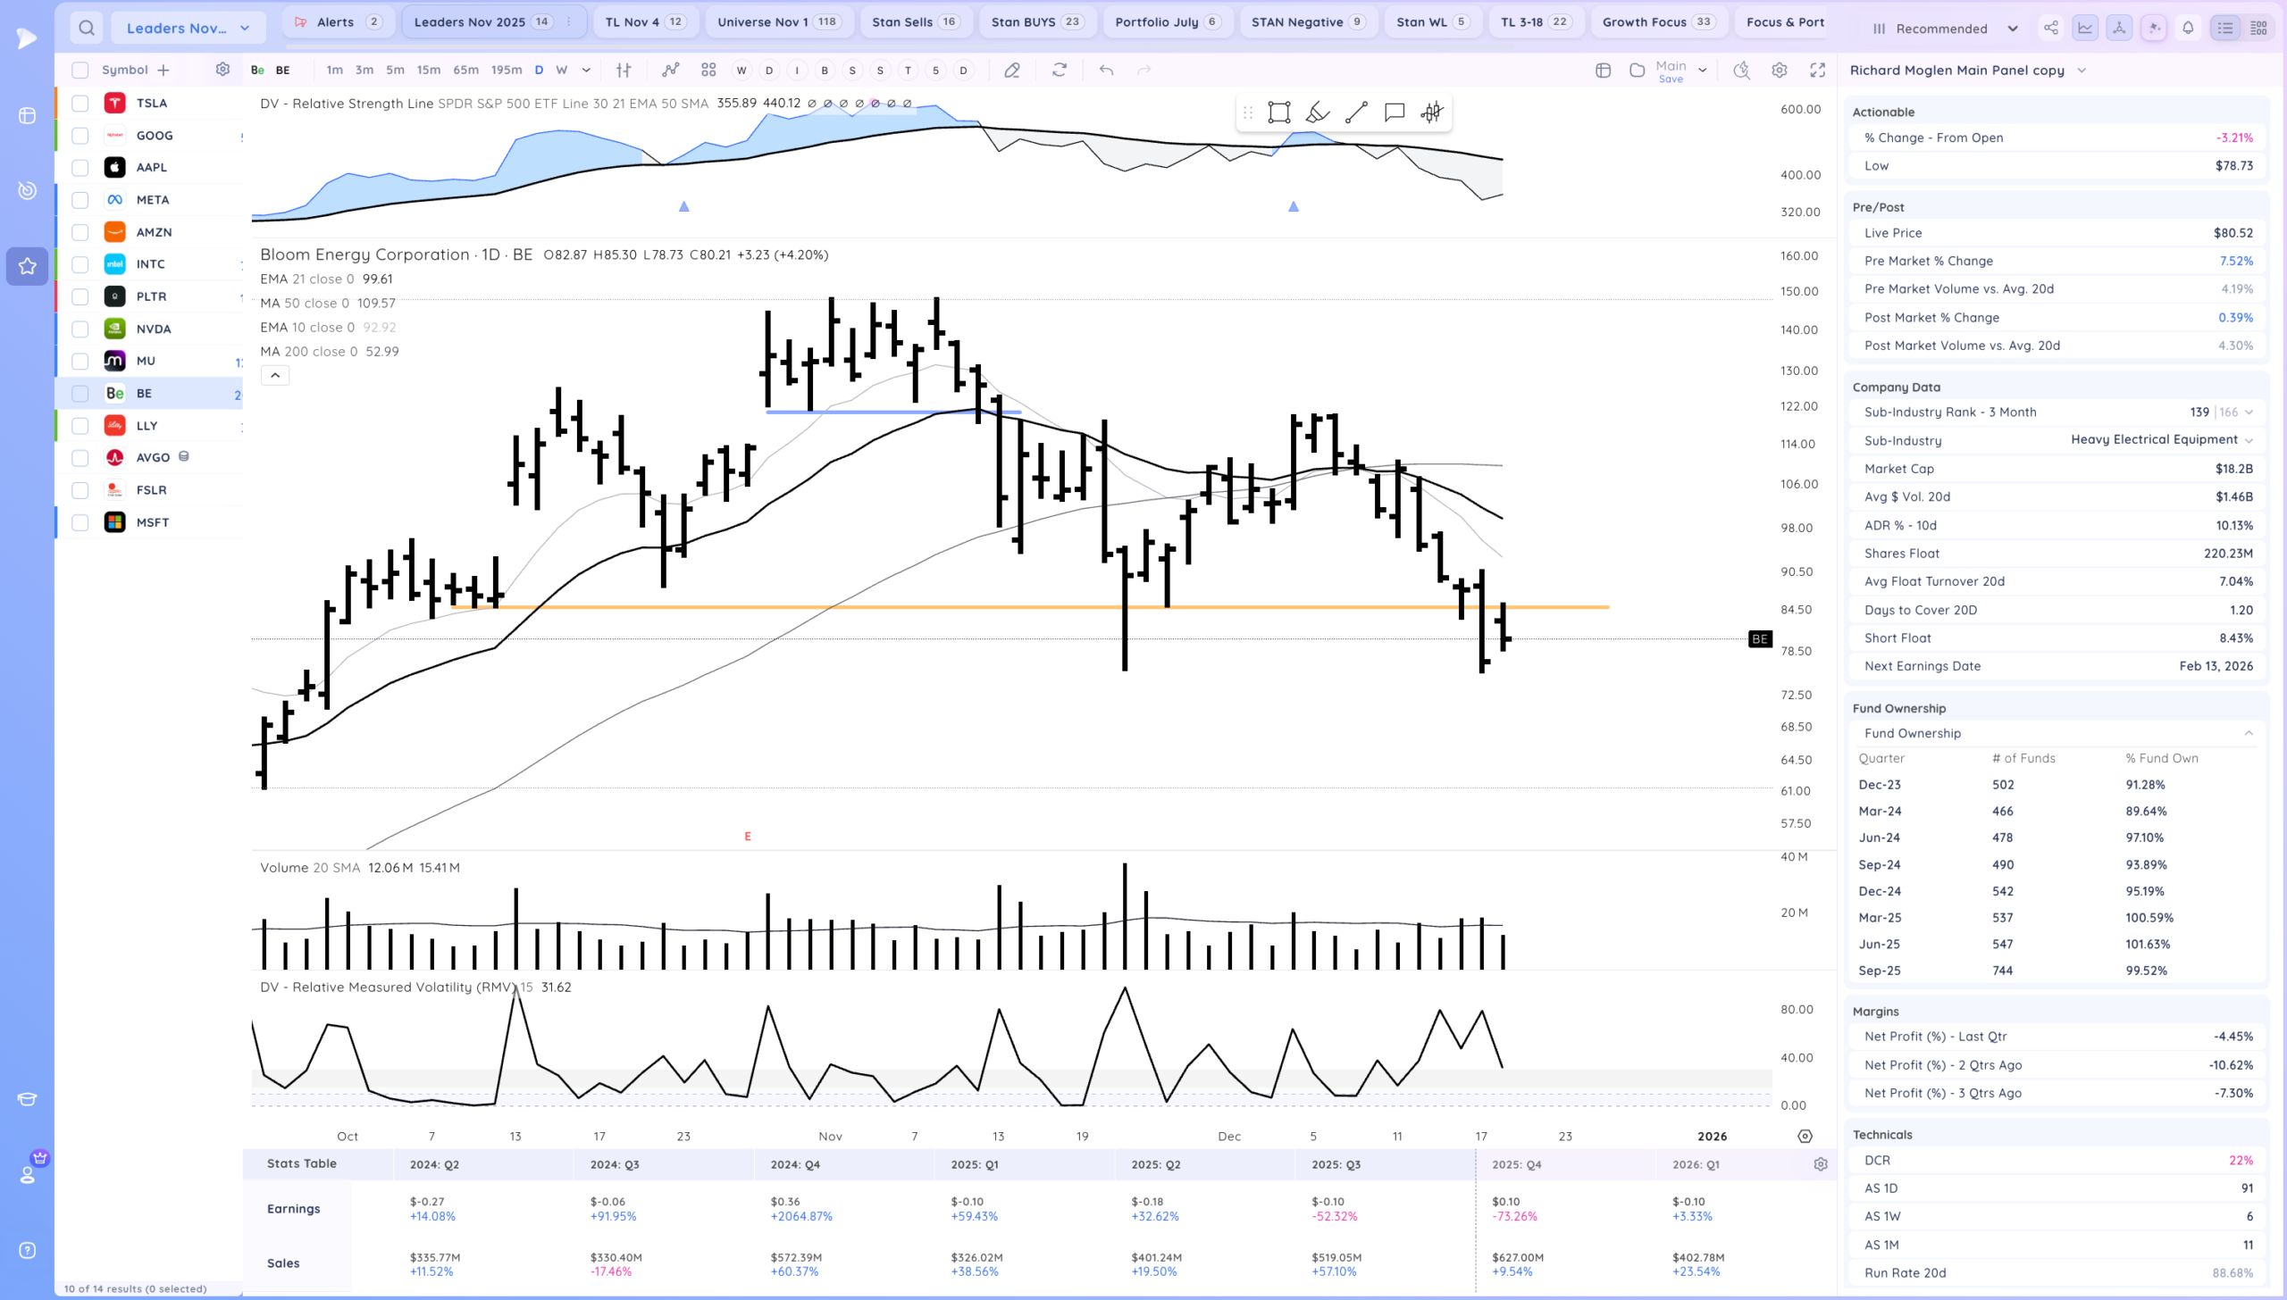This screenshot has width=2287, height=1300.
Task: Check the TSLA row checkbox
Action: [80, 103]
